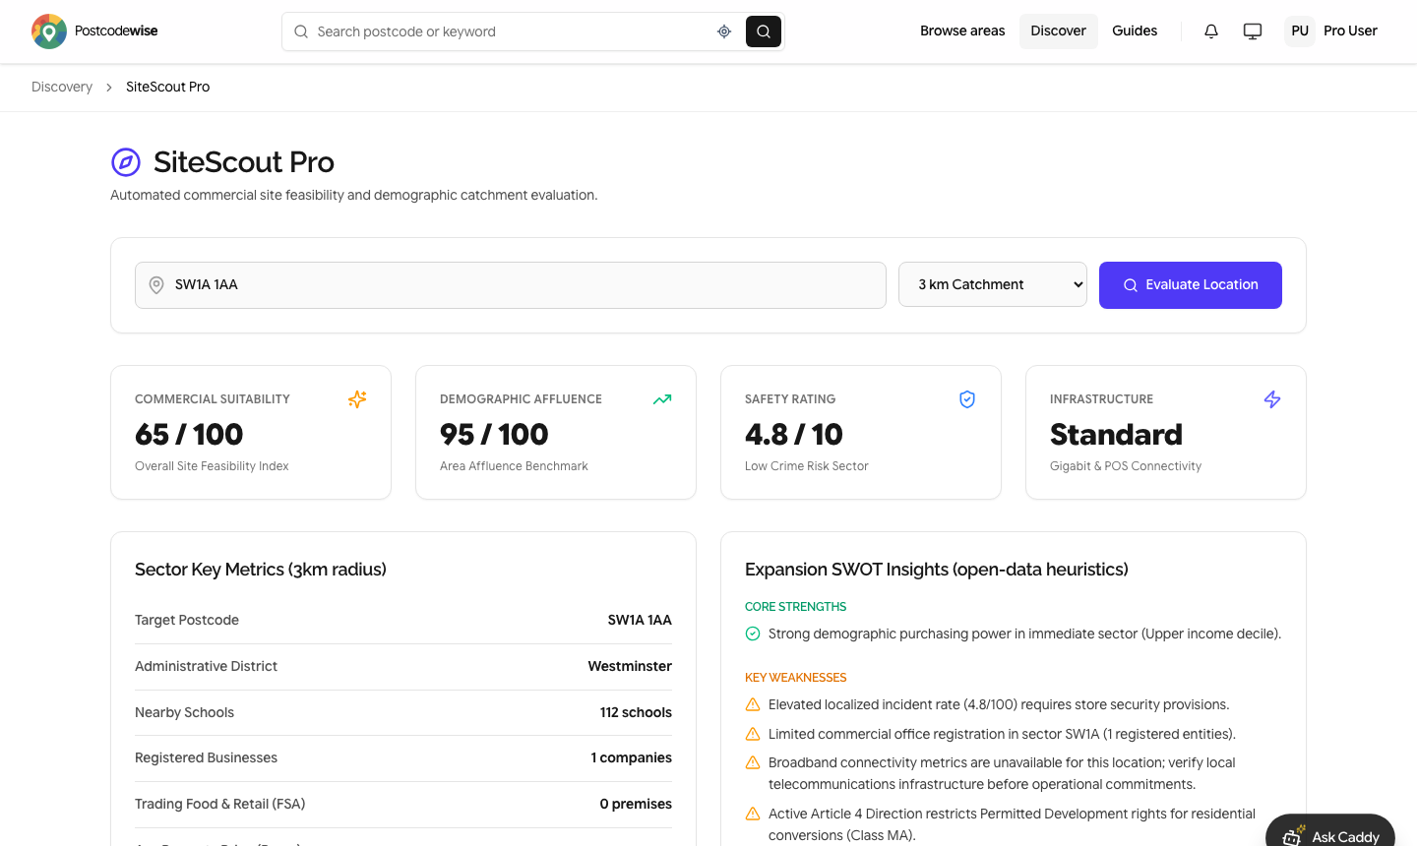Viewport: 1417px width, 846px height.
Task: Click the 1 companies value
Action: pos(632,758)
